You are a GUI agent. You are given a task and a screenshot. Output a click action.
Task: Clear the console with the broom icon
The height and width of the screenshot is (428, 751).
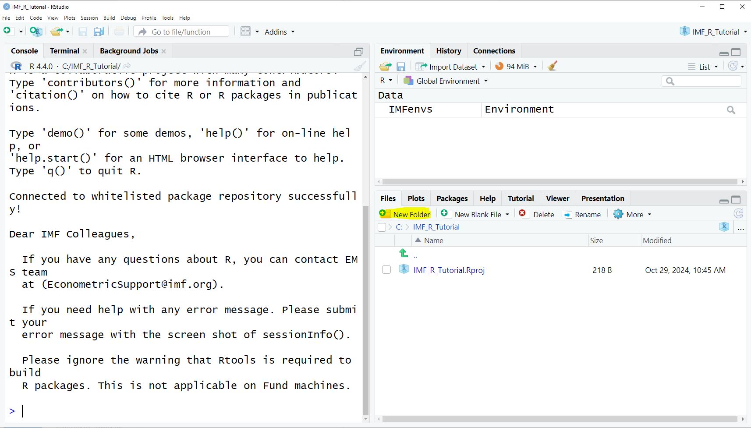pyautogui.click(x=360, y=66)
